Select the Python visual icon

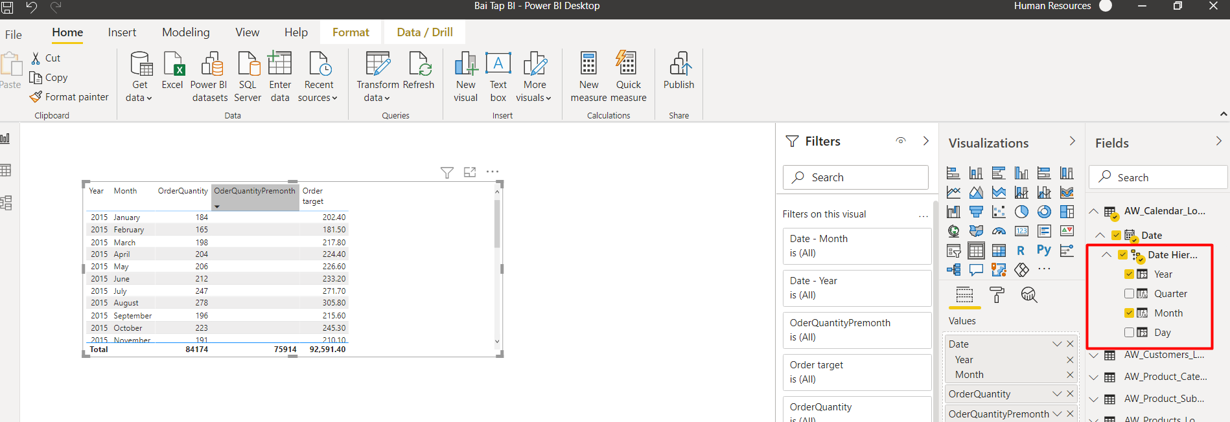1044,250
